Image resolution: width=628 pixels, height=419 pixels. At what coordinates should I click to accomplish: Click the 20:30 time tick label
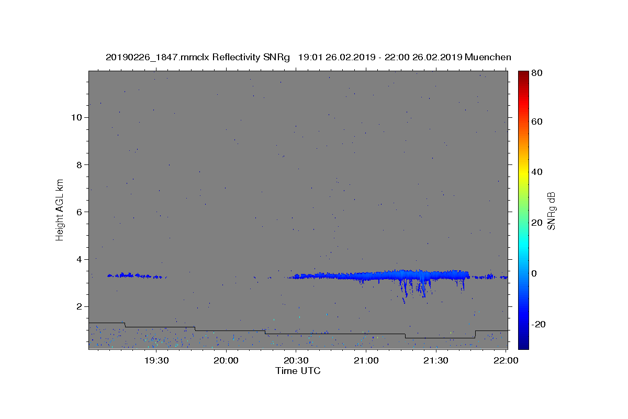296,360
